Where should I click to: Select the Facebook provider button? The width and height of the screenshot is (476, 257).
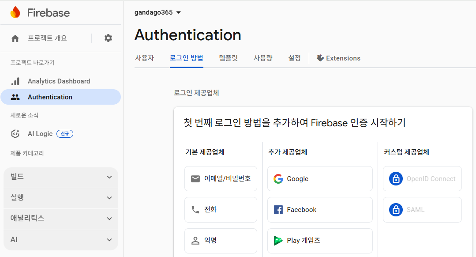click(320, 210)
